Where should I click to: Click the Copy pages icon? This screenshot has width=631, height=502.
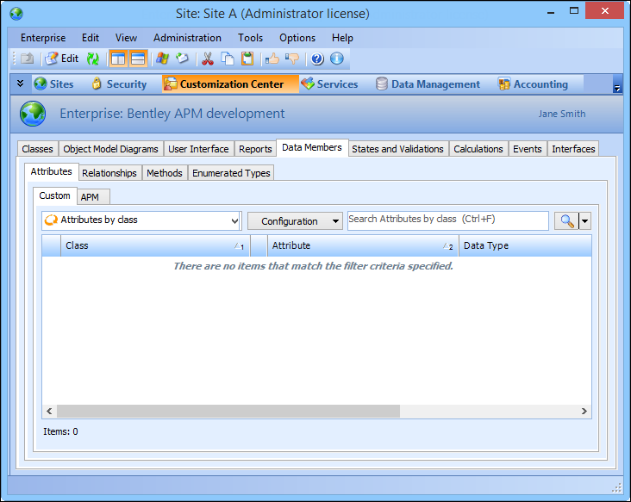[228, 59]
